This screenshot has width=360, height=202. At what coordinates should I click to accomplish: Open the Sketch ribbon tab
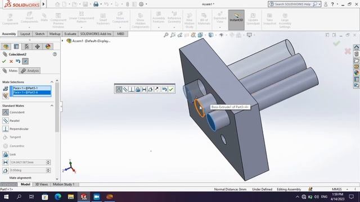pos(40,34)
